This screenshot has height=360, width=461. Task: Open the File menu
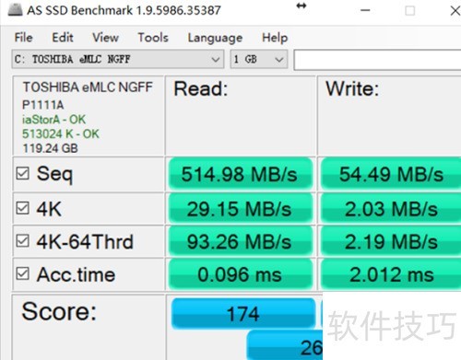click(24, 38)
